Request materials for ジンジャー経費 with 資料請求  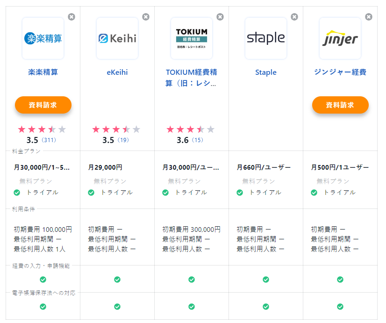click(x=340, y=105)
